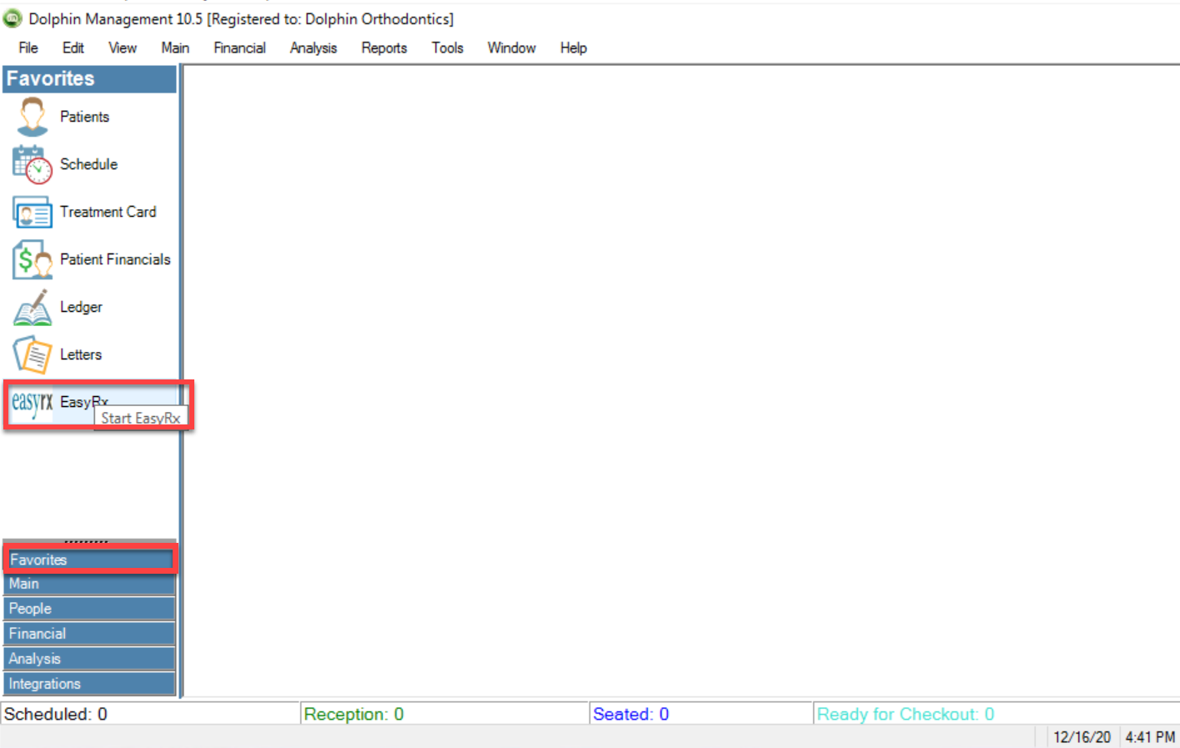
Task: Open the Reports menu
Action: [x=384, y=48]
